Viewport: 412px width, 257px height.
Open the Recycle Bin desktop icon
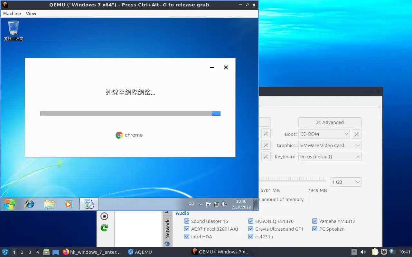pos(14,31)
